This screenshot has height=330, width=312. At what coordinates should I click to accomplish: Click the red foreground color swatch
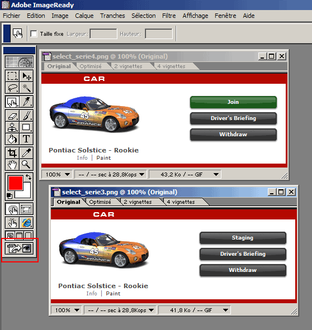pos(16,183)
